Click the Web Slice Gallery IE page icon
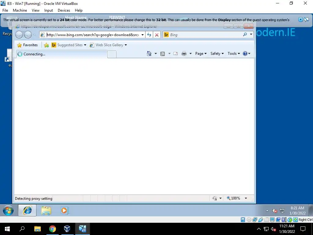 pos(92,45)
